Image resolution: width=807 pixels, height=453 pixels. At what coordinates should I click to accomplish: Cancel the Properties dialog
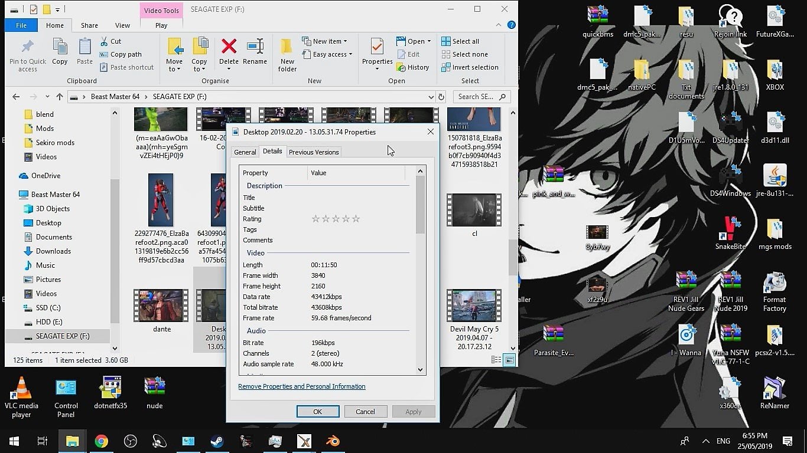[365, 412]
